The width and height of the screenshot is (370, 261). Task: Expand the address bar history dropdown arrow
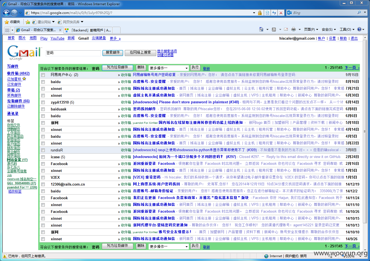254,13
